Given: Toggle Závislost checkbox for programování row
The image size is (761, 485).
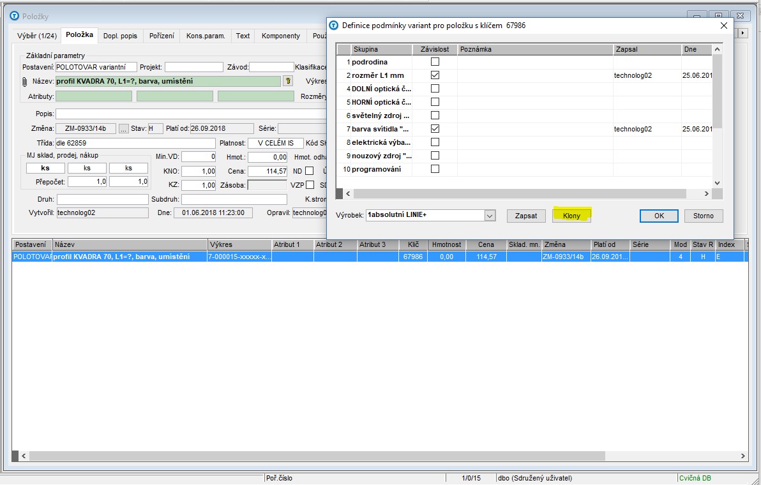Looking at the screenshot, I should click(x=435, y=168).
